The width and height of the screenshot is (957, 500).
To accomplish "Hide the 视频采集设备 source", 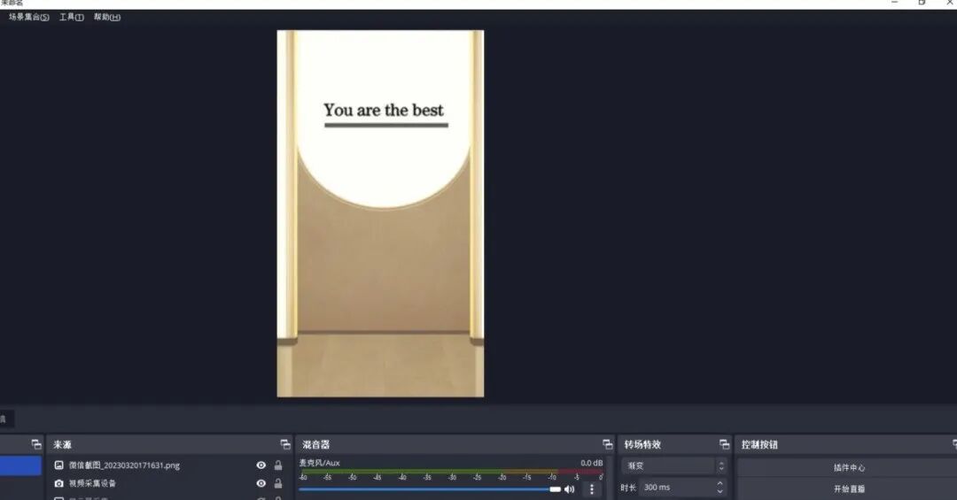I will 261,483.
